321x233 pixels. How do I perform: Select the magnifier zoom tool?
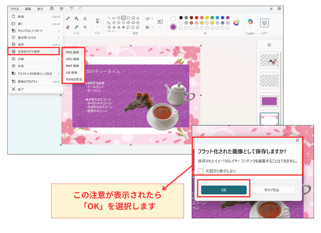[85, 27]
